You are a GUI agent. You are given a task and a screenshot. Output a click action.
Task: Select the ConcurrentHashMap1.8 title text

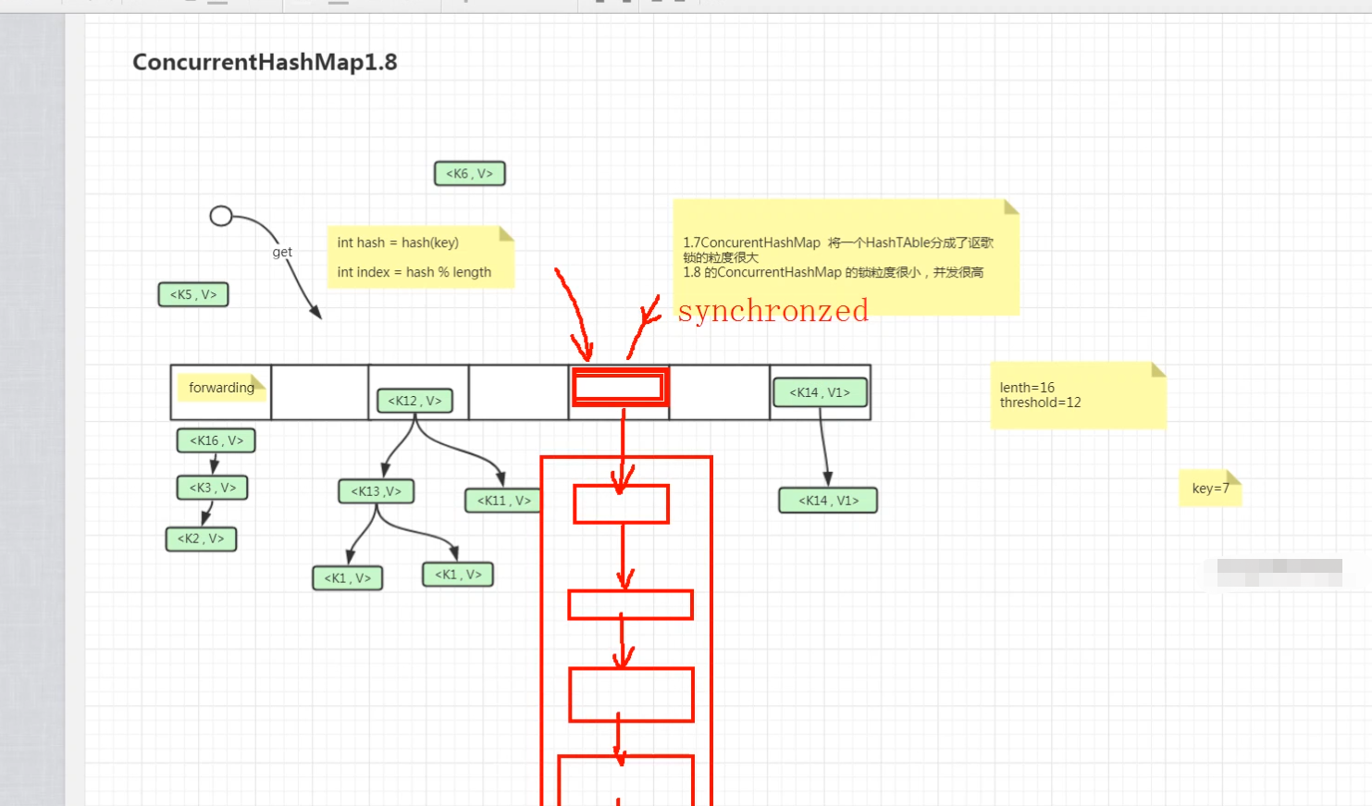[265, 62]
